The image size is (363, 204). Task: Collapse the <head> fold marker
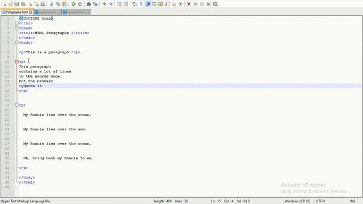click(16, 28)
